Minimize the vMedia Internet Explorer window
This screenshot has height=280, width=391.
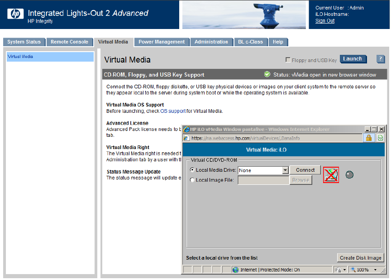(x=367, y=129)
